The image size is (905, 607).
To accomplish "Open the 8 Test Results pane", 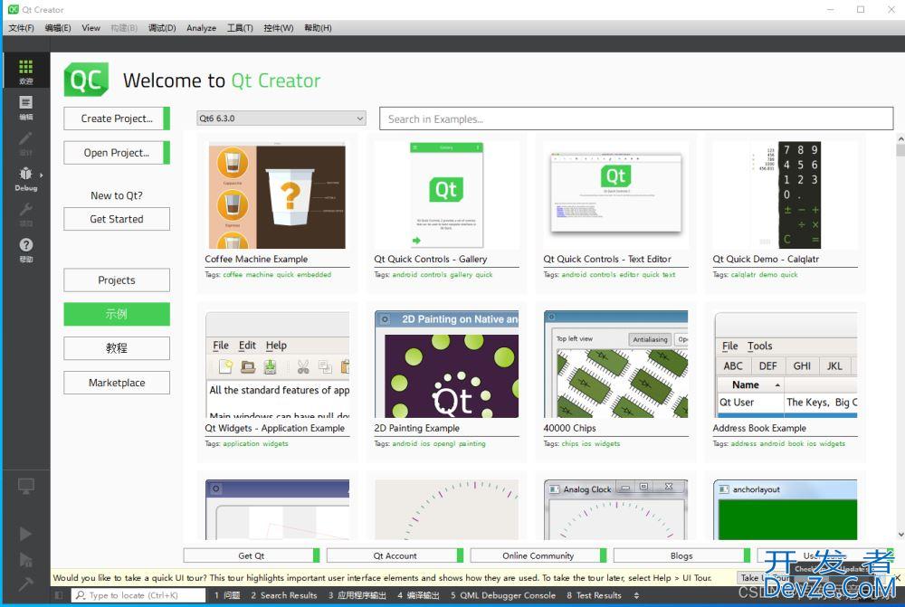I will tap(594, 595).
